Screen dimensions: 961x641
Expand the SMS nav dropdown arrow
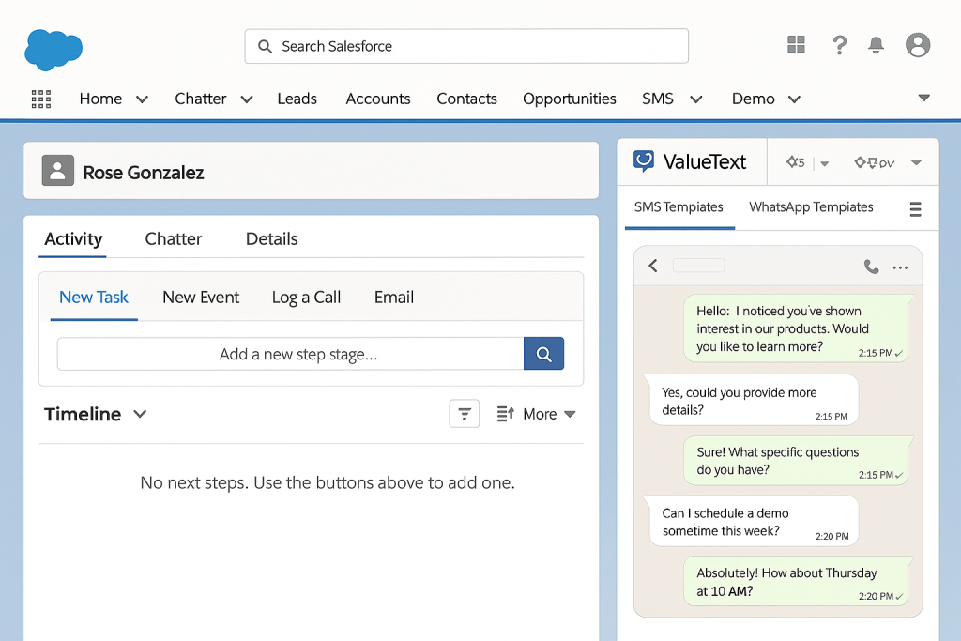(x=695, y=99)
